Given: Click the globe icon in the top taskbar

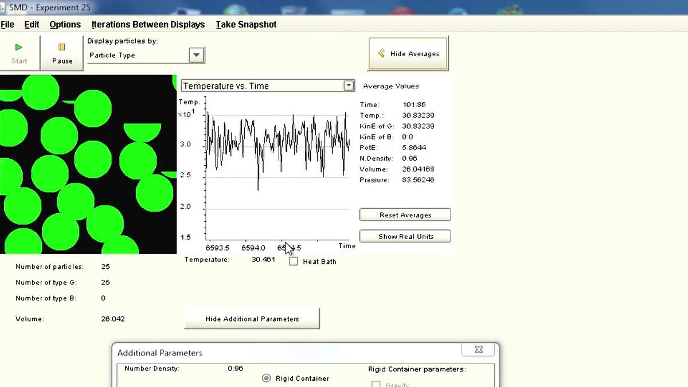Looking at the screenshot, I should [x=234, y=8].
